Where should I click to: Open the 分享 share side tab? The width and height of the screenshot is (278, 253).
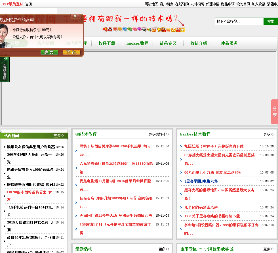[x=275, y=112]
